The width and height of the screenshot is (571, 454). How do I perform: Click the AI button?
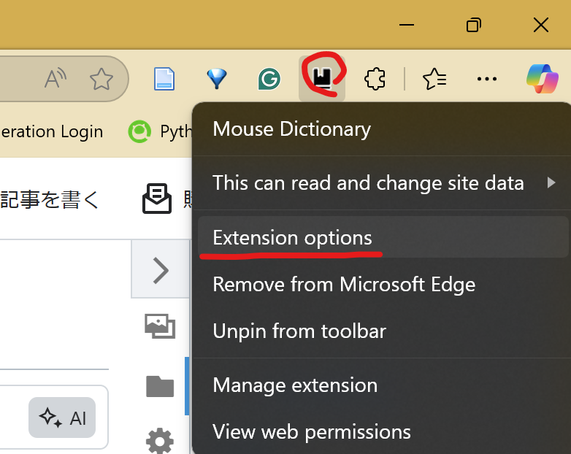[x=62, y=418]
